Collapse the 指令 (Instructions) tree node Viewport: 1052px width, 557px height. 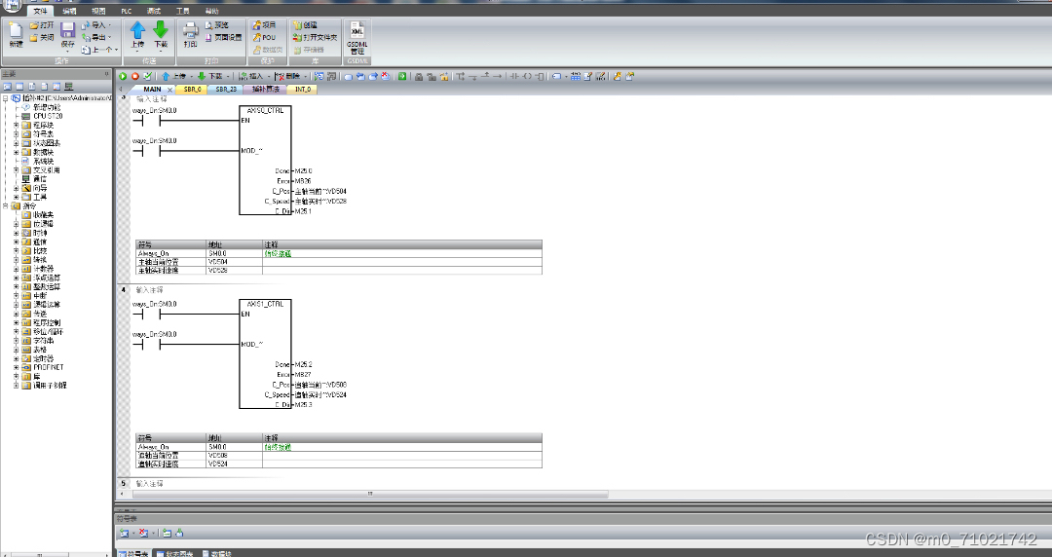pos(6,206)
